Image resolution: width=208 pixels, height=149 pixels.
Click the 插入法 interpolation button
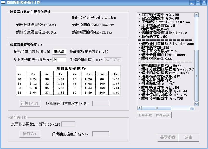pyautogui.click(x=59, y=51)
